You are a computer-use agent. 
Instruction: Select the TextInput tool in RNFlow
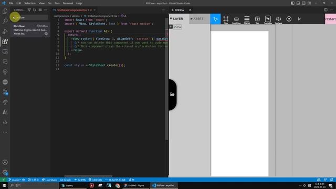(278, 19)
